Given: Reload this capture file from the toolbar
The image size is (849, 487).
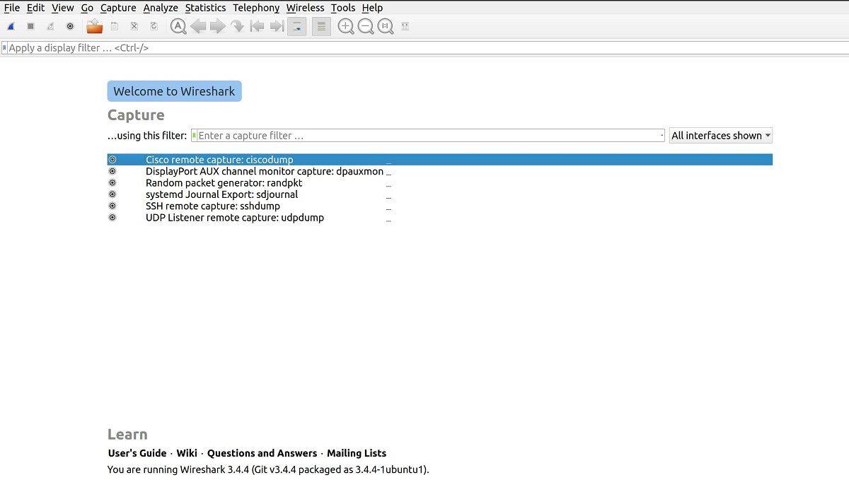Looking at the screenshot, I should tap(154, 27).
